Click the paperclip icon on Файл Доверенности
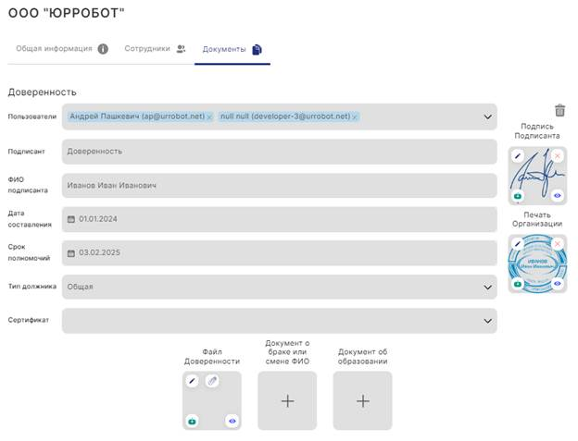The width and height of the screenshot is (578, 441). click(212, 381)
